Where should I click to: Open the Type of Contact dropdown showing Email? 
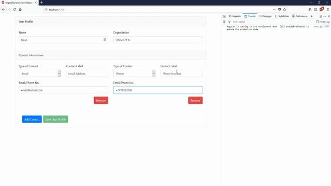pos(40,73)
